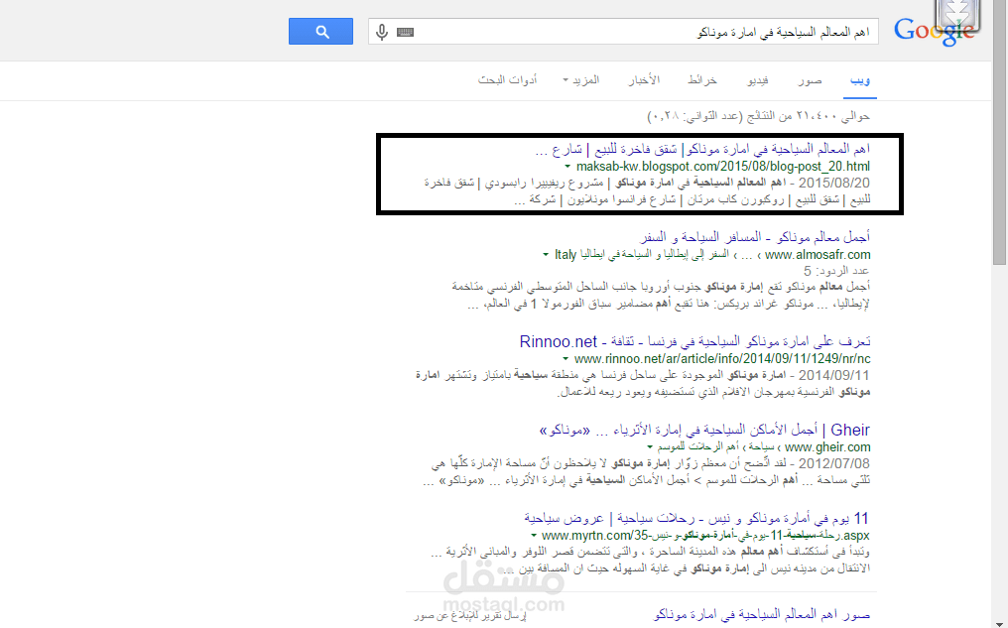Viewport: 1008px width, 628px height.
Task: Expand arrow next to www.myrtn.com URL
Action: click(534, 536)
